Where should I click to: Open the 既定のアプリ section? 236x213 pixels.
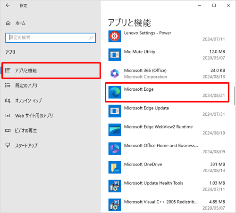point(51,86)
